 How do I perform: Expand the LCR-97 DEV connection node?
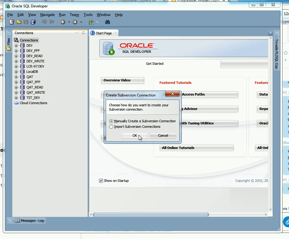(x=16, y=66)
